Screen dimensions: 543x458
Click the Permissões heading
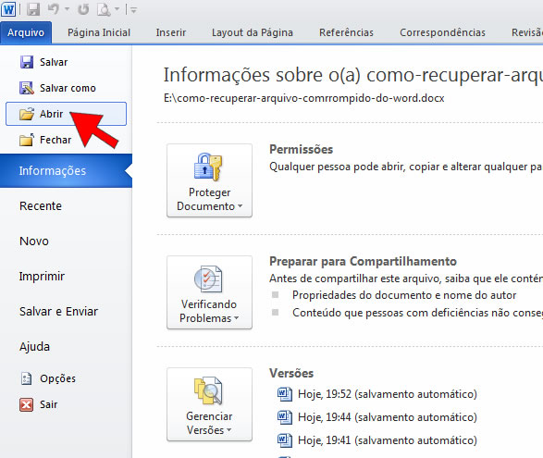pos(301,149)
